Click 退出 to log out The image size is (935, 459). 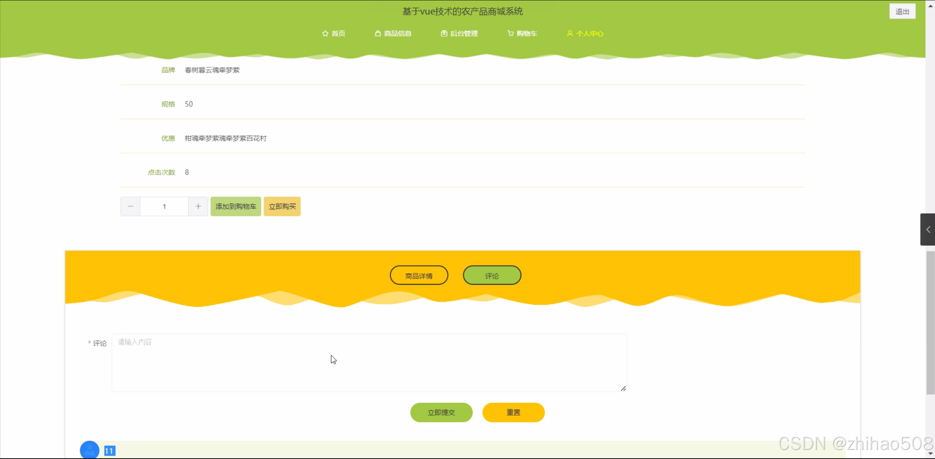902,12
